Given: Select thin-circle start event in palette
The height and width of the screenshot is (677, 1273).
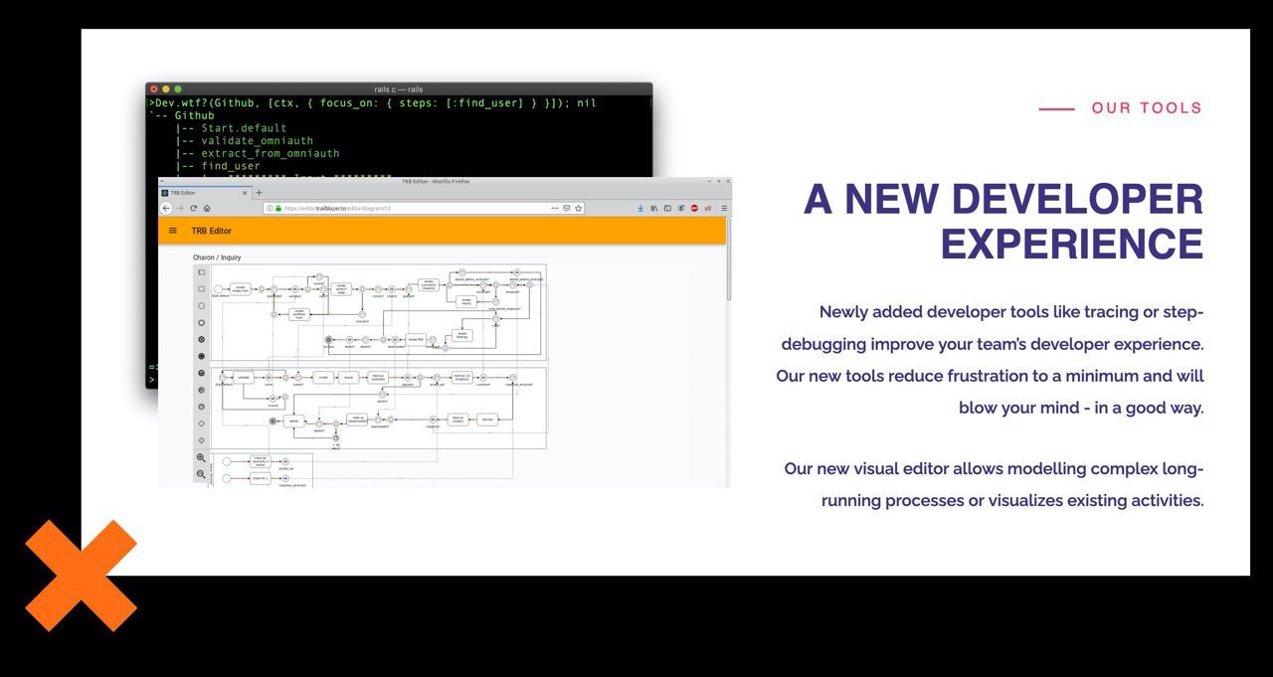Looking at the screenshot, I should (201, 305).
